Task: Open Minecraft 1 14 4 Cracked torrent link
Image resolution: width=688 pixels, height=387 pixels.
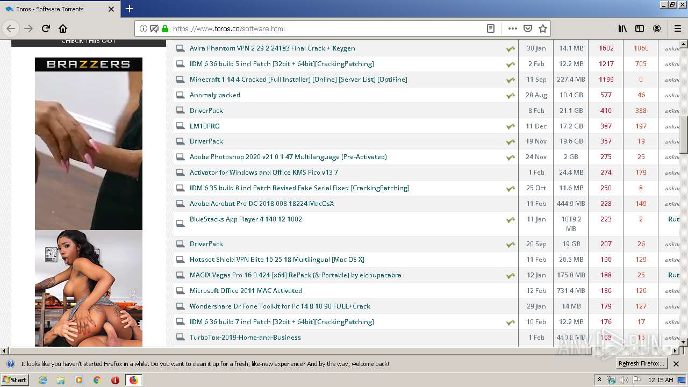Action: click(298, 80)
